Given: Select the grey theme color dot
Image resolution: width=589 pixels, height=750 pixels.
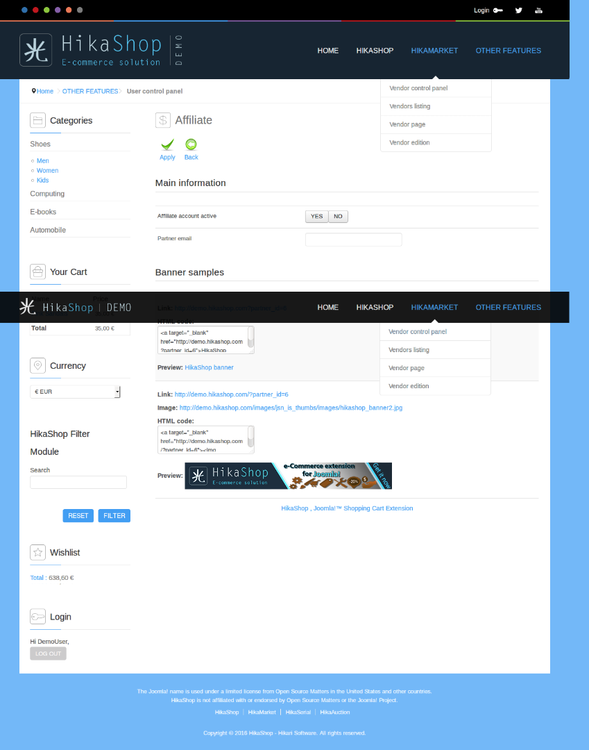Looking at the screenshot, I should [x=80, y=10].
